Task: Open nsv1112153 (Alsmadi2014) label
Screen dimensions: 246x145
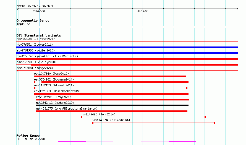Action: [x=54, y=85]
